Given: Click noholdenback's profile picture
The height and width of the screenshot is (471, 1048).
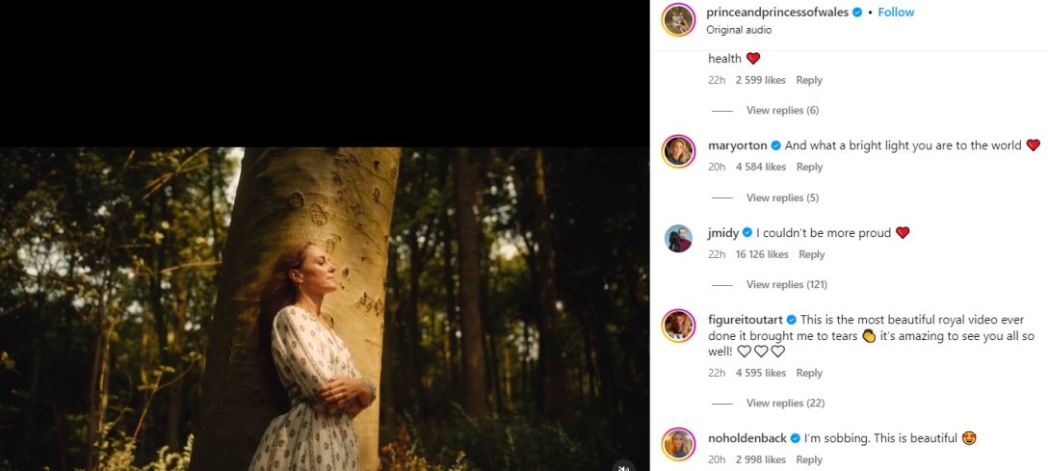Looking at the screenshot, I should [x=678, y=444].
